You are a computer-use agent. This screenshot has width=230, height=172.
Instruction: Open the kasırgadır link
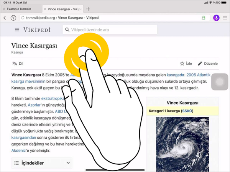coord(175,75)
